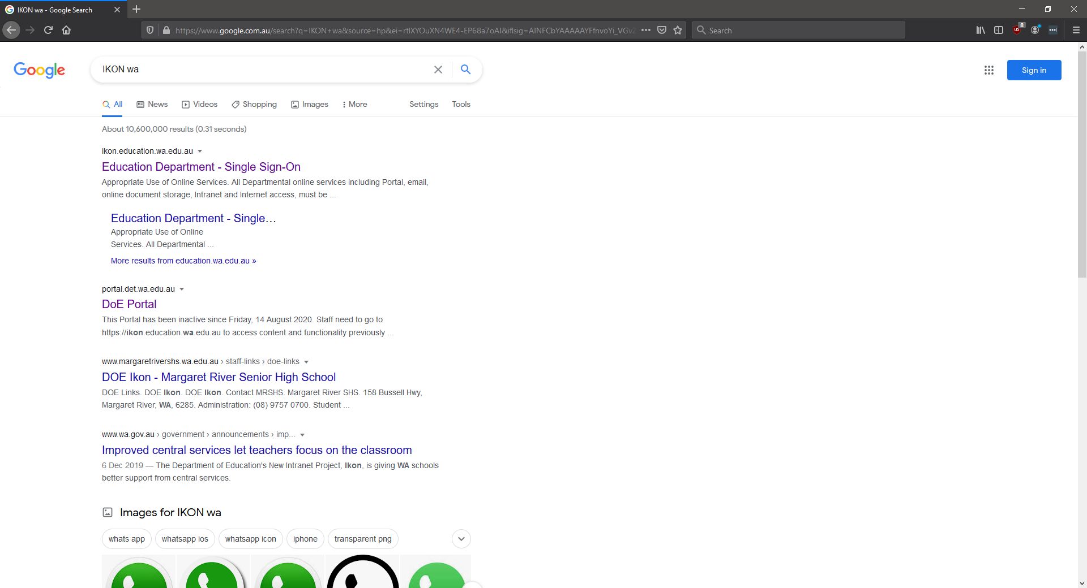Screen dimensions: 1087x588
Task: Expand dropdown next to www.wa.gov.au result
Action: [x=302, y=435]
